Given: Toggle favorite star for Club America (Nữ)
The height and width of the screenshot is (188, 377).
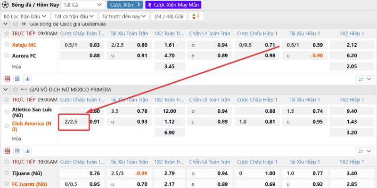Looking at the screenshot, I should [7, 125].
